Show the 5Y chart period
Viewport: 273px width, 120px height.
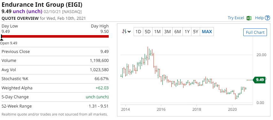196,32
